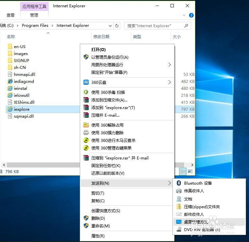Screen dimensions: 249x242
Task: Click the horizontal scrollbar left arrow
Action: tap(4, 165)
